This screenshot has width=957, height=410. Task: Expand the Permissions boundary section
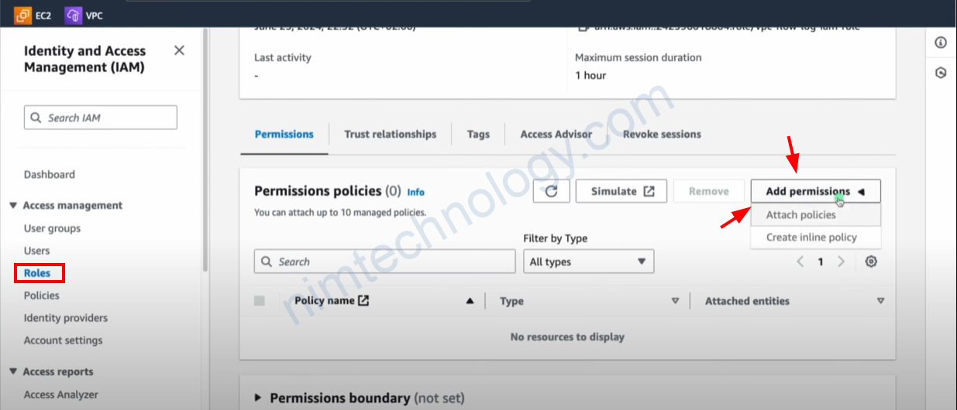click(259, 398)
